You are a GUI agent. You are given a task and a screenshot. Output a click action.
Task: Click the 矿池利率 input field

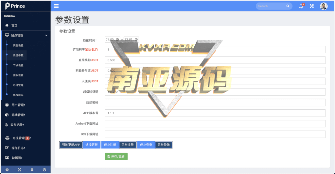(x=215, y=50)
